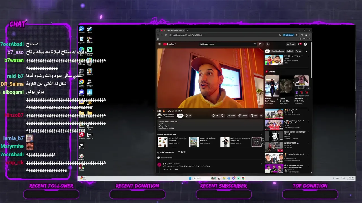Click the Create button in header
Image resolution: width=362 pixels, height=203 pixels.
tap(291, 44)
